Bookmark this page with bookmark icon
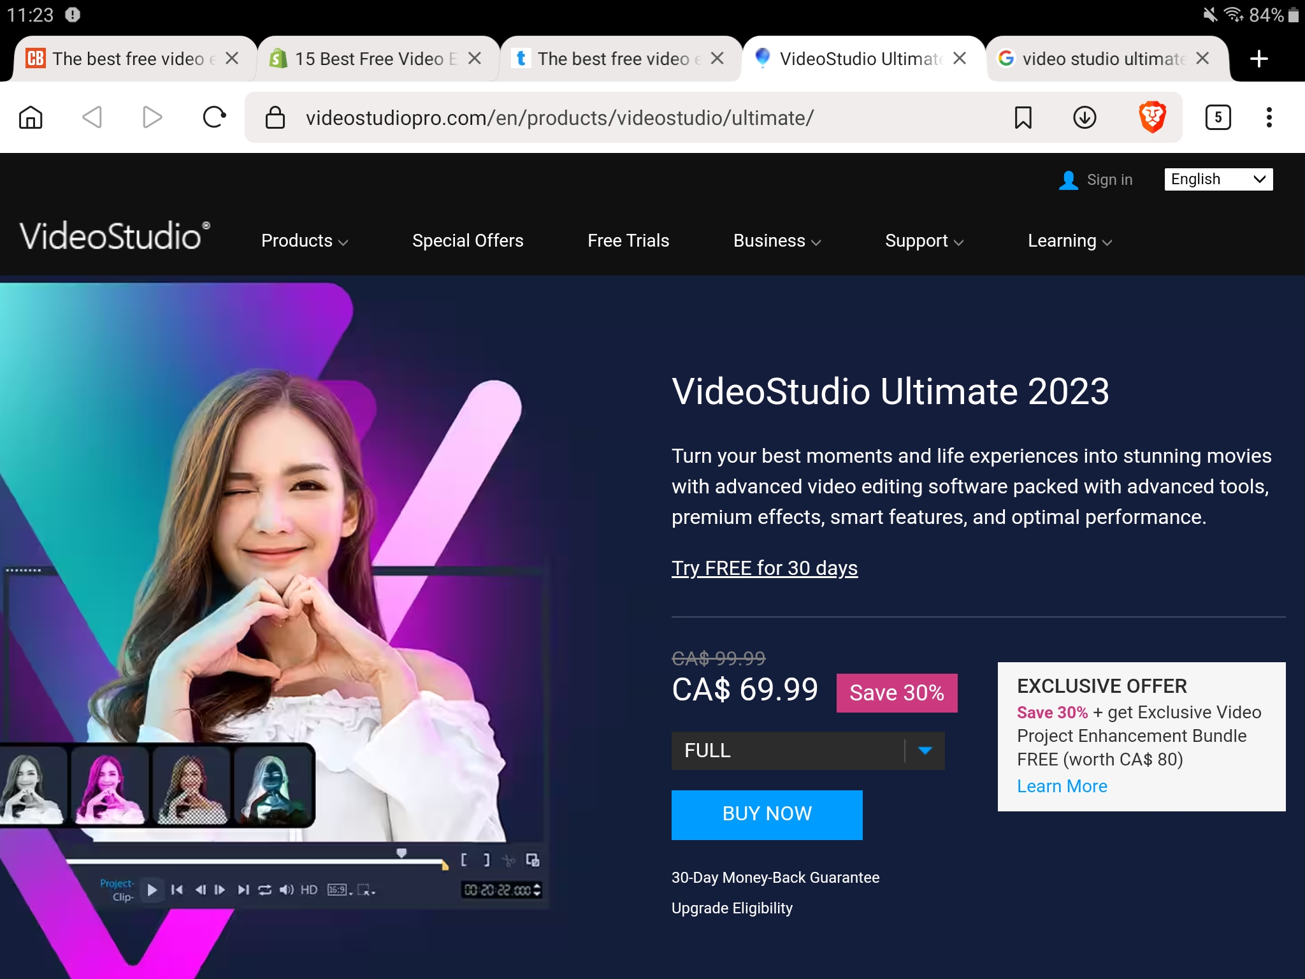 click(1023, 117)
